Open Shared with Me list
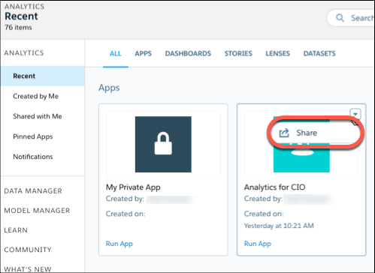375x273 pixels. tap(38, 116)
